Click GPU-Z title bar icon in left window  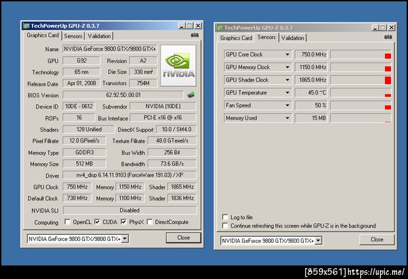tap(26, 26)
